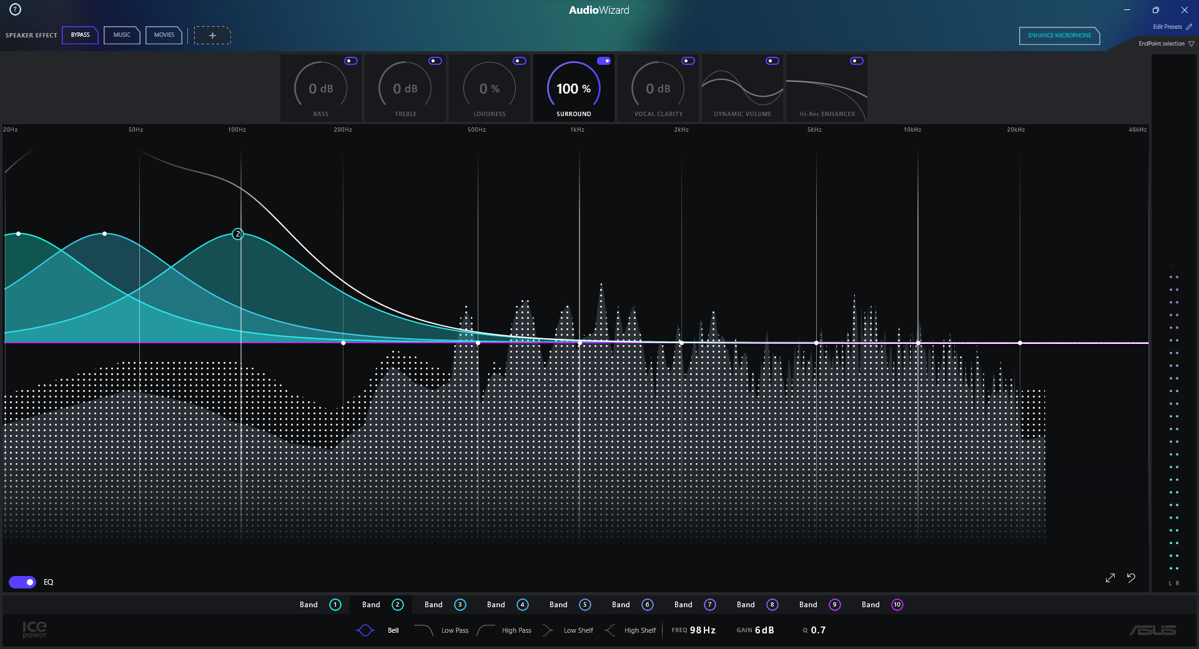The height and width of the screenshot is (649, 1199).
Task: Expand the EQ graph to fullscreen
Action: pos(1110,578)
